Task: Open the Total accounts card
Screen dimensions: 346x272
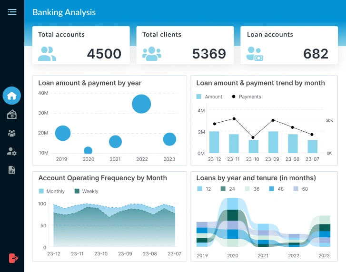Action: [x=81, y=45]
